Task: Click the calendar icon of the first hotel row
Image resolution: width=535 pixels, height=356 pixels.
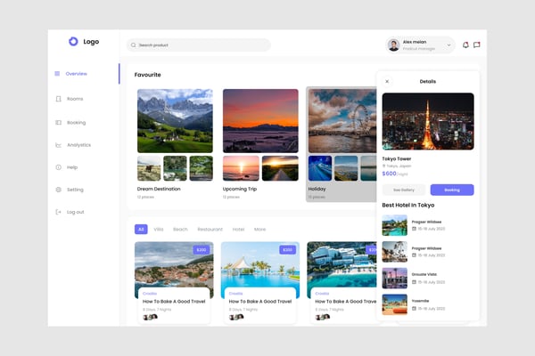Action: pyautogui.click(x=414, y=229)
